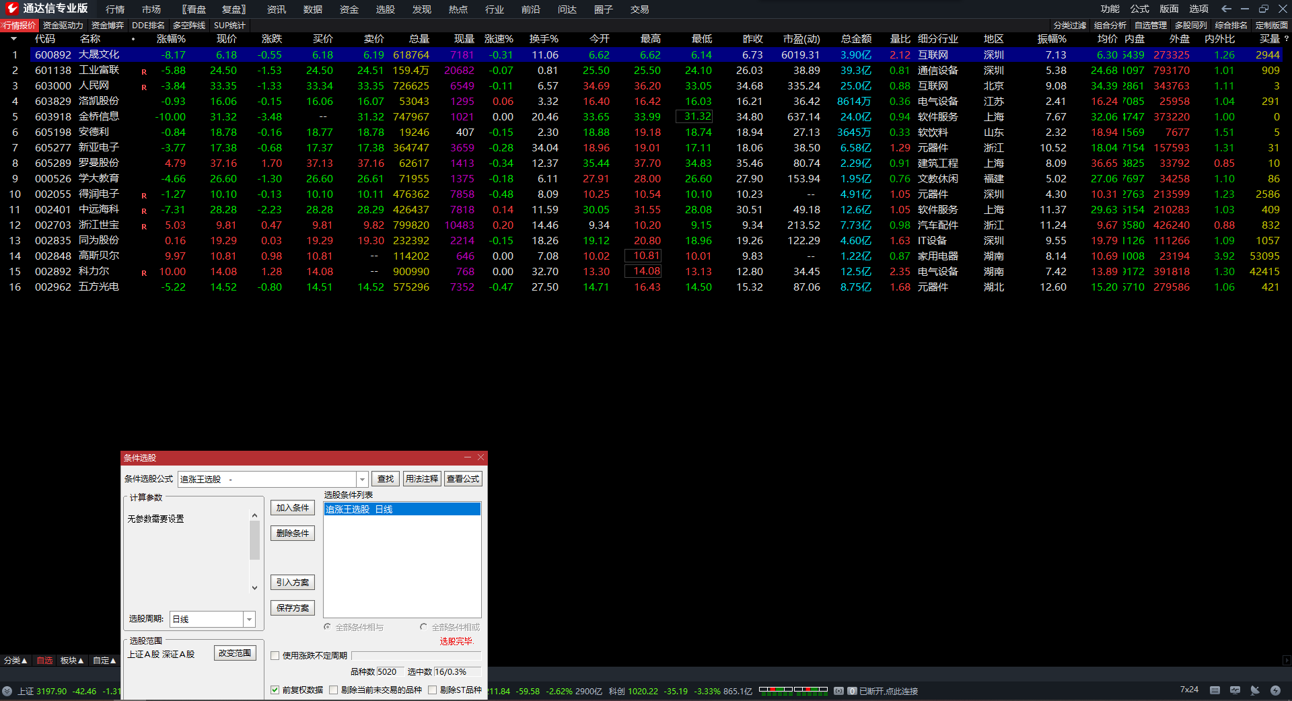This screenshot has width=1292, height=701.
Task: Click the R marker on 工业富联 row
Action: point(144,71)
